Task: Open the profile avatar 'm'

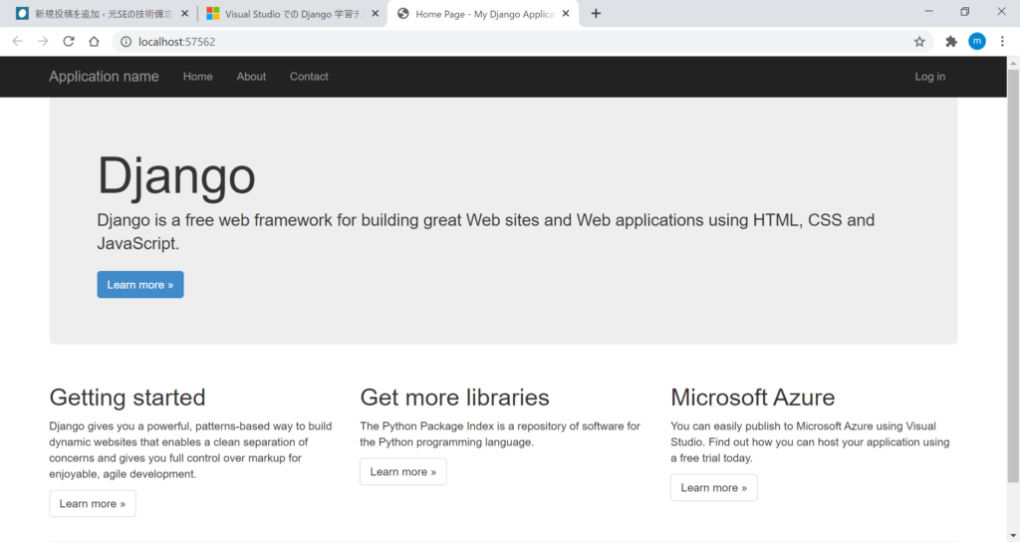Action: click(x=977, y=41)
